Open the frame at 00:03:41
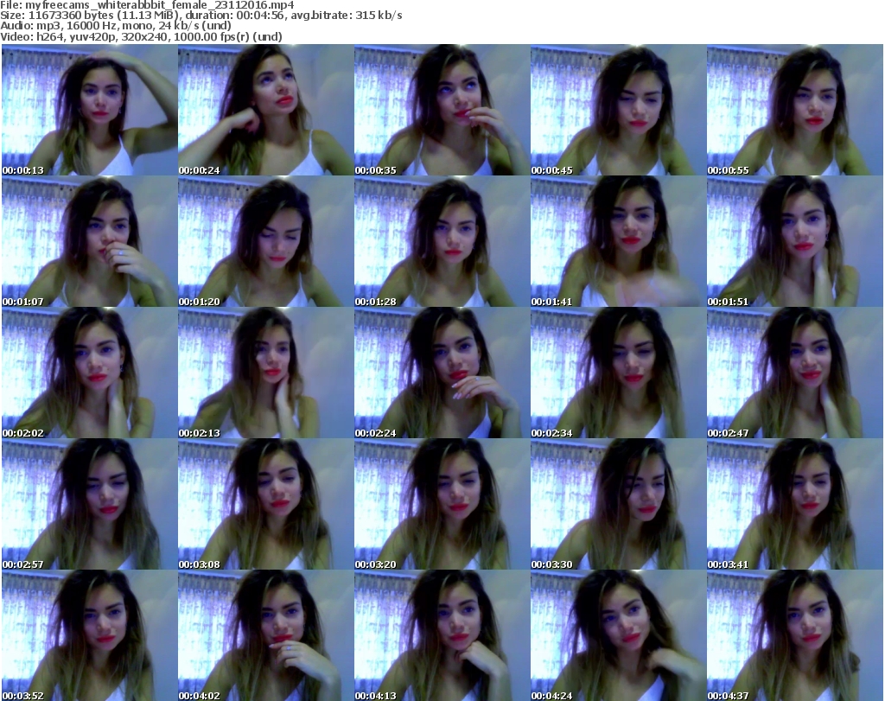The width and height of the screenshot is (885, 701). pyautogui.click(x=795, y=504)
